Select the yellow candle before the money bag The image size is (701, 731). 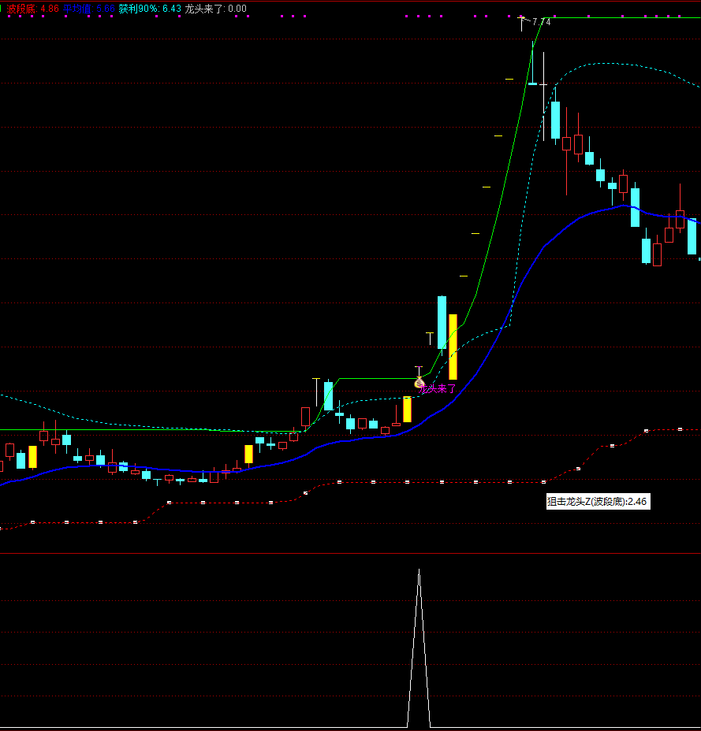click(x=407, y=409)
